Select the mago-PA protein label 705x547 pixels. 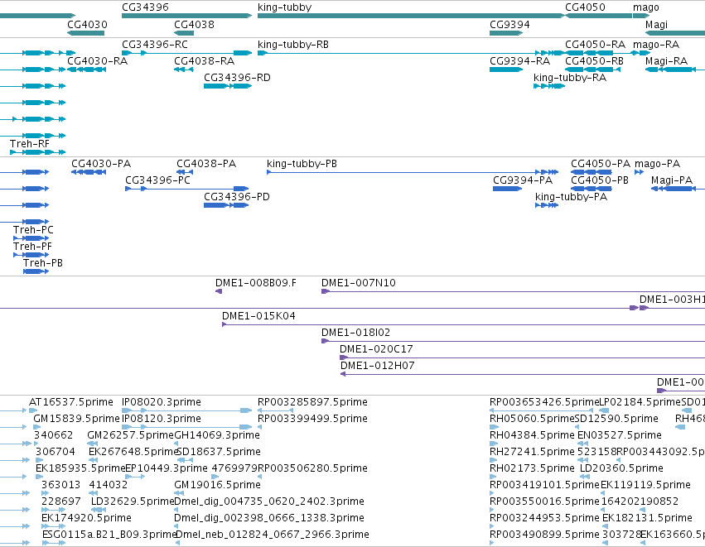pyautogui.click(x=657, y=164)
